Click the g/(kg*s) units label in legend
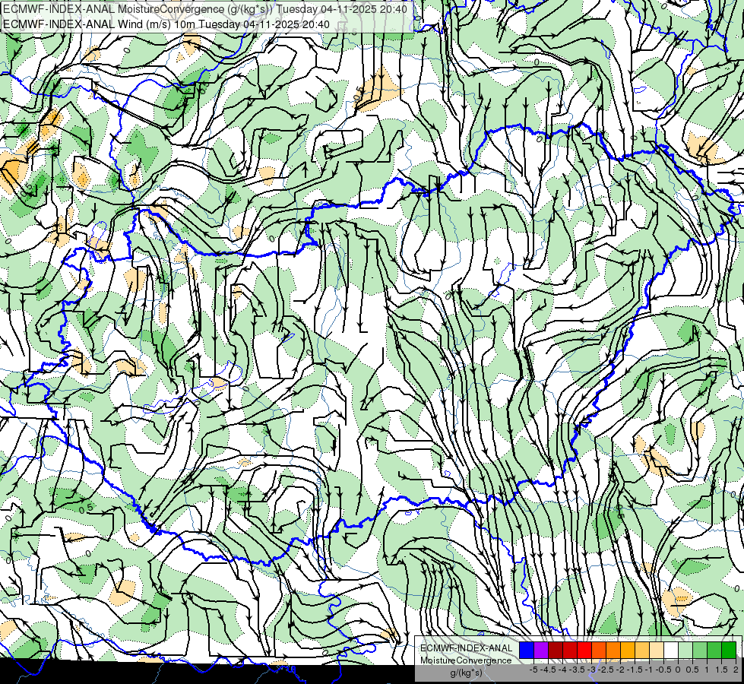The image size is (744, 684). tap(466, 673)
